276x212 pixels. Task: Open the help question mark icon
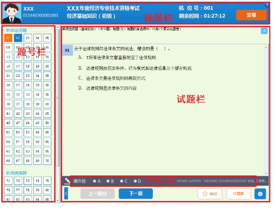[x=267, y=5]
